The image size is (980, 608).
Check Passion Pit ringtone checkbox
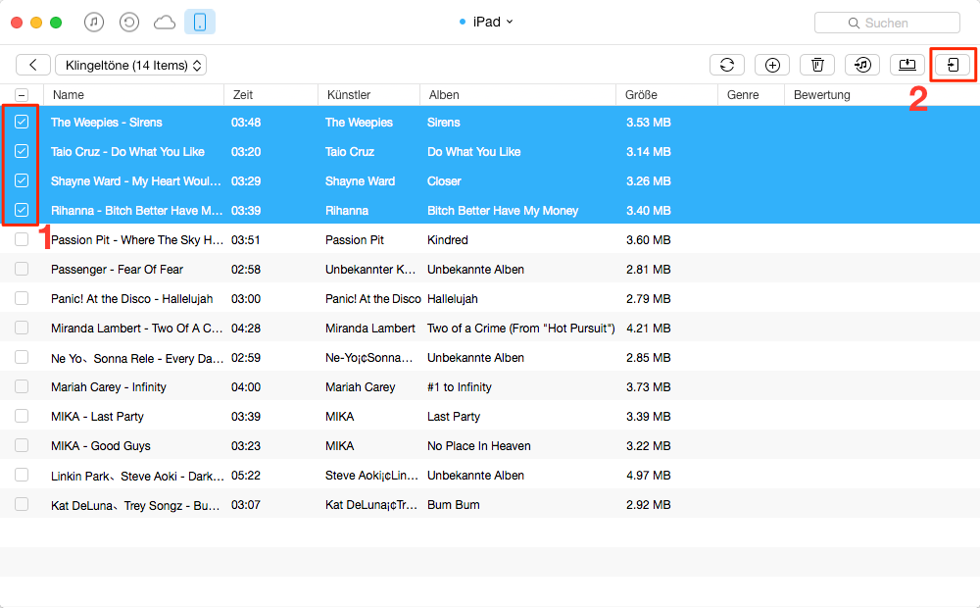pyautogui.click(x=22, y=239)
